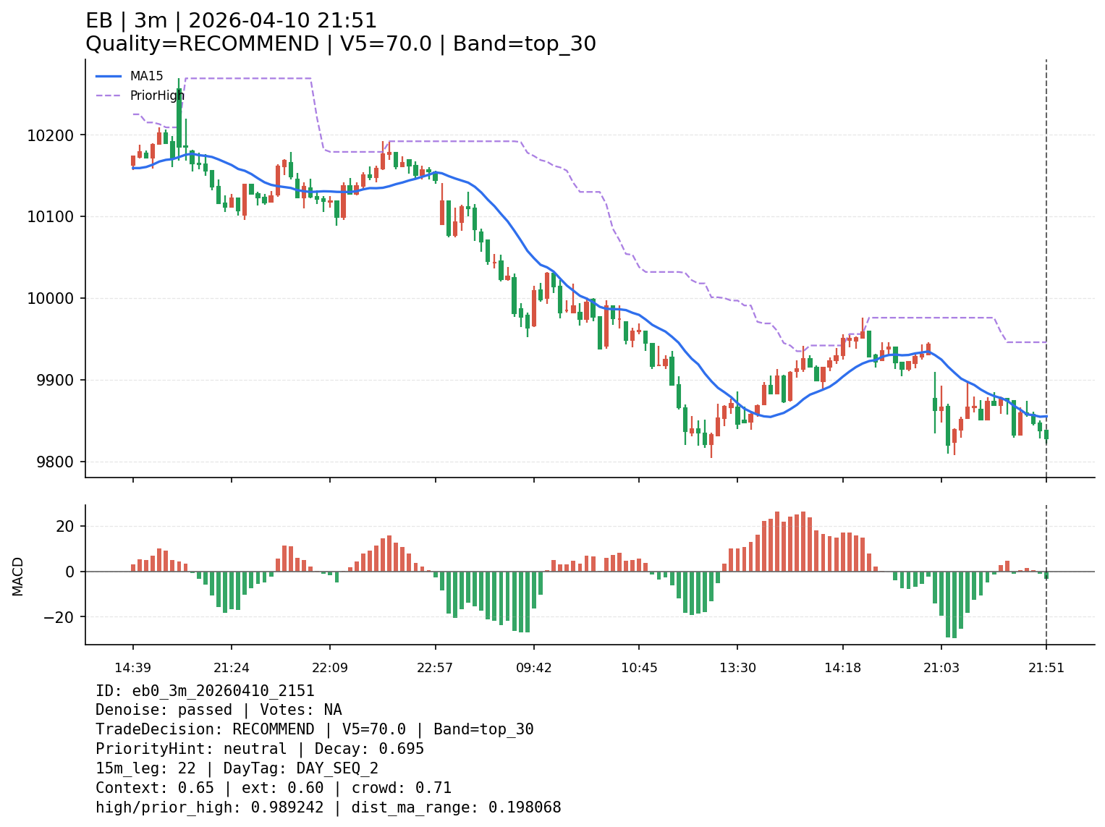Click the MACD vertical axis title
Viewport: 1105px width, 827px height.
[x=18, y=576]
